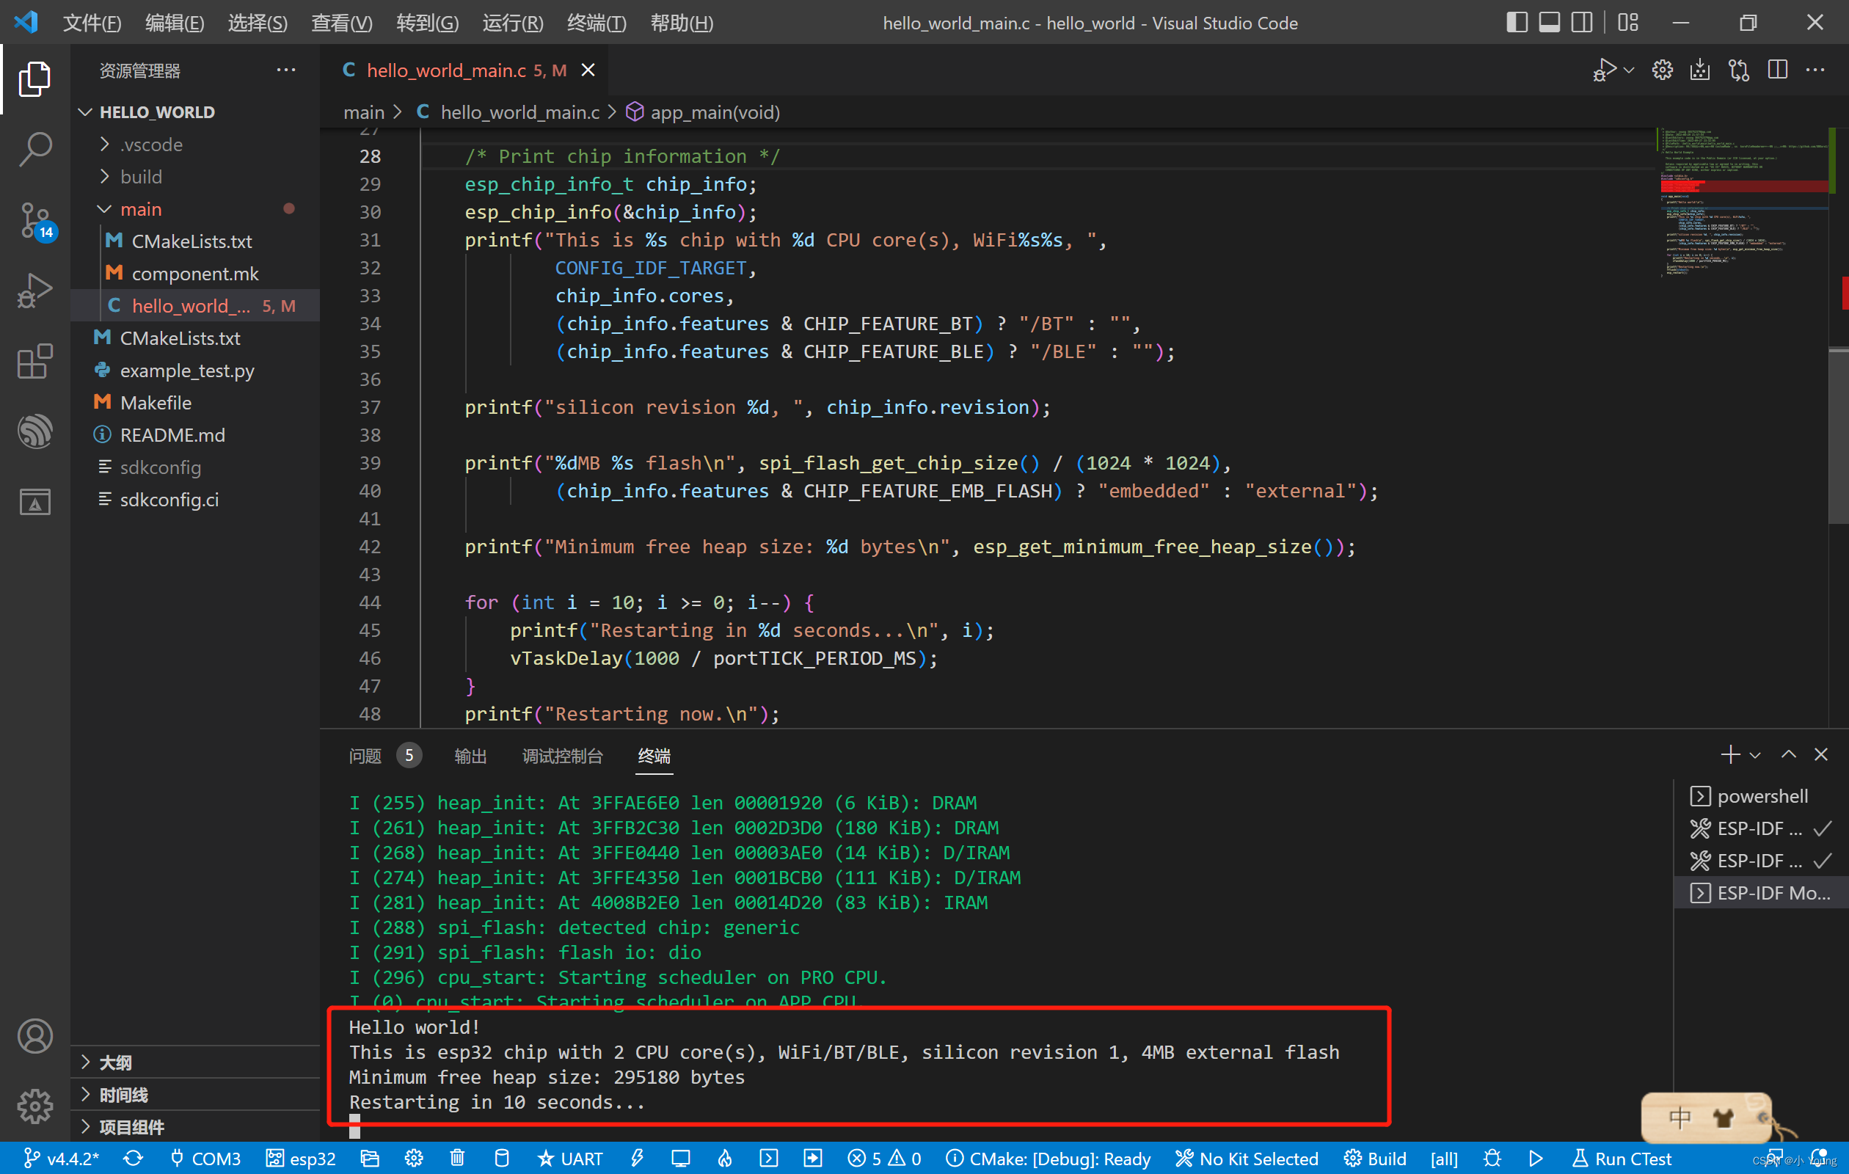
Task: Toggle secondary sidebar layout button
Action: 1582,22
